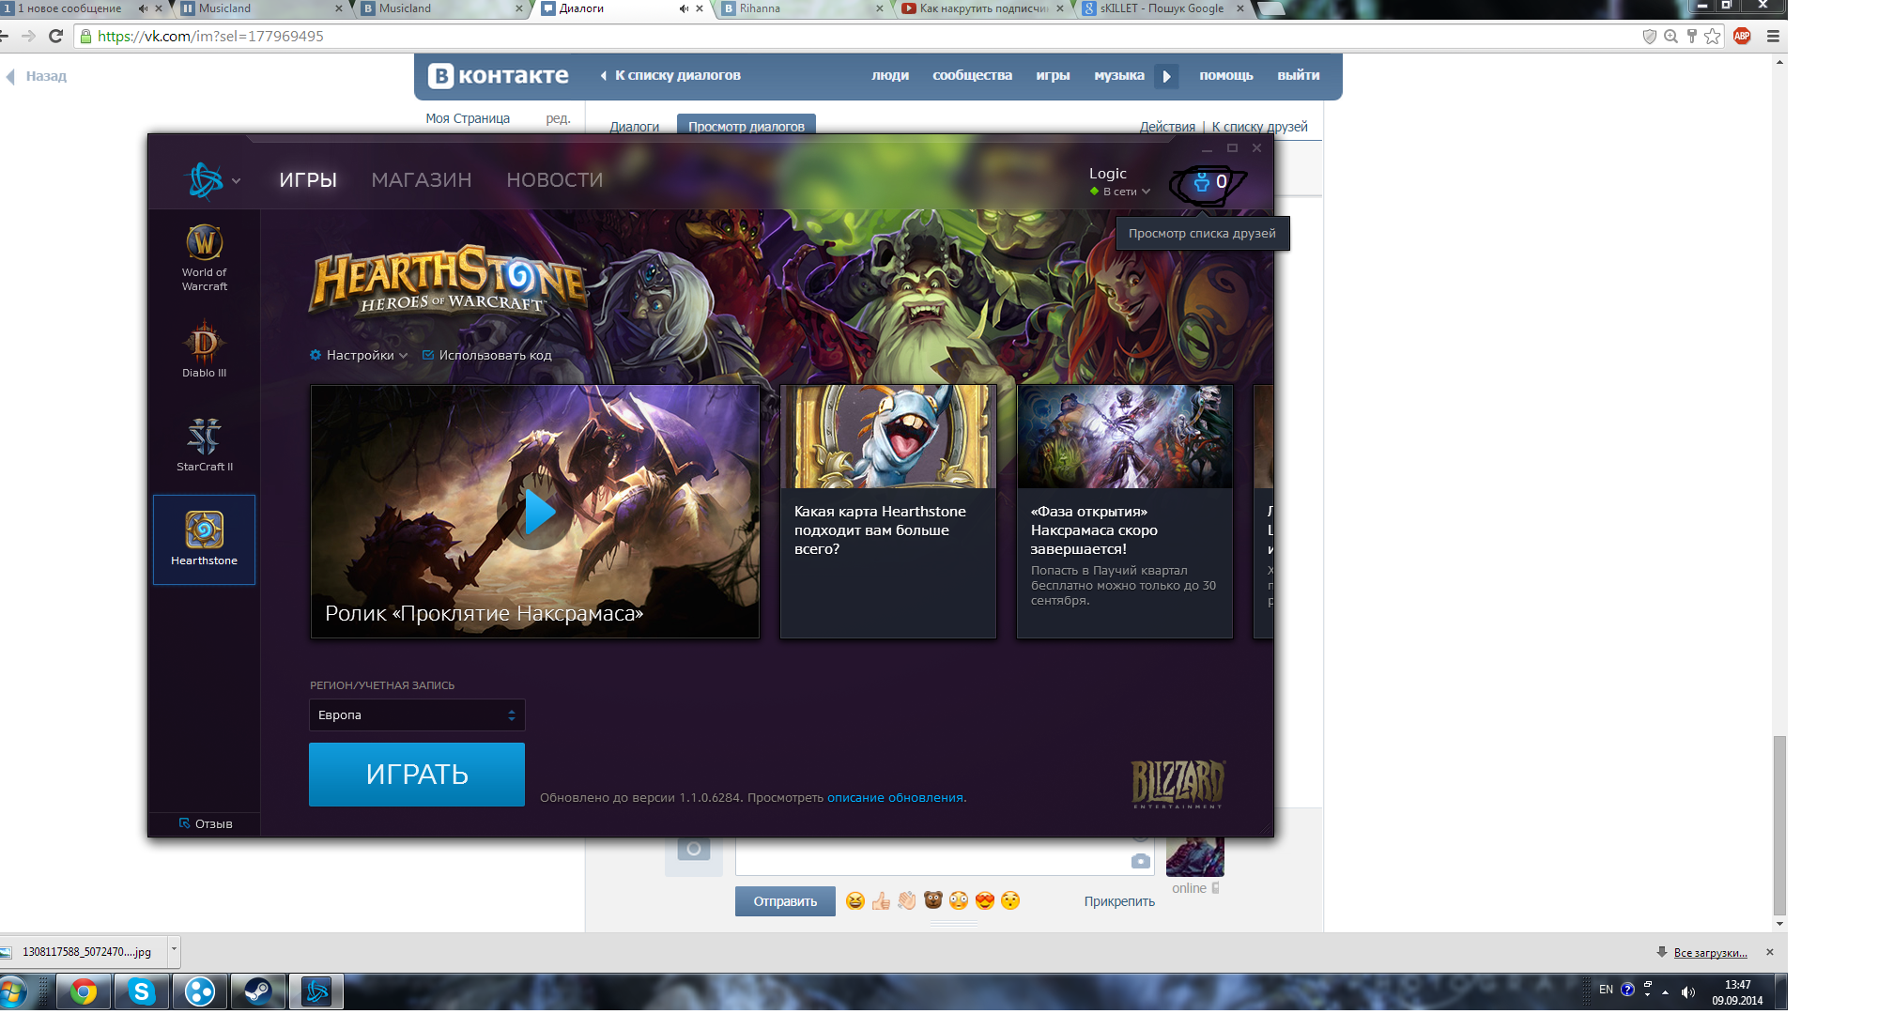Open игры in VK header menu
1878x1014 pixels.
coord(1053,75)
